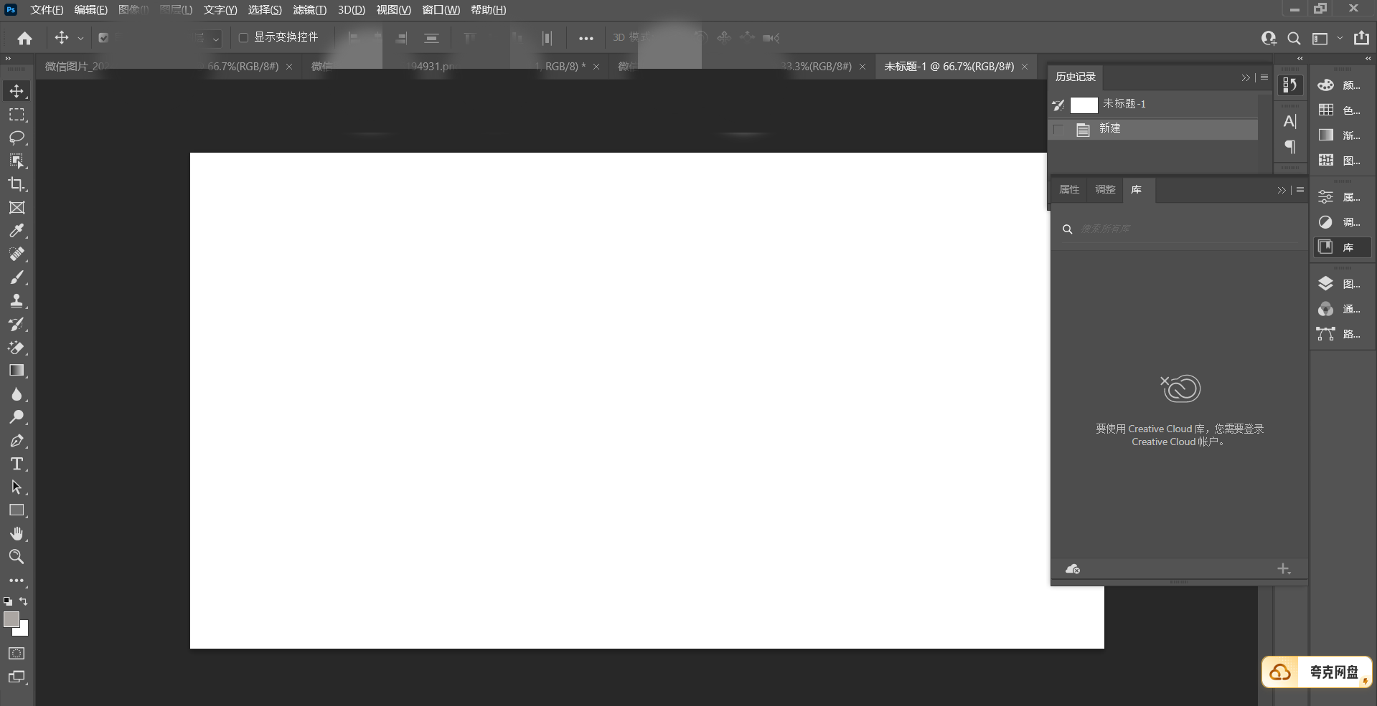The height and width of the screenshot is (706, 1377).
Task: Open the 滤镜(T) menu
Action: [x=309, y=10]
